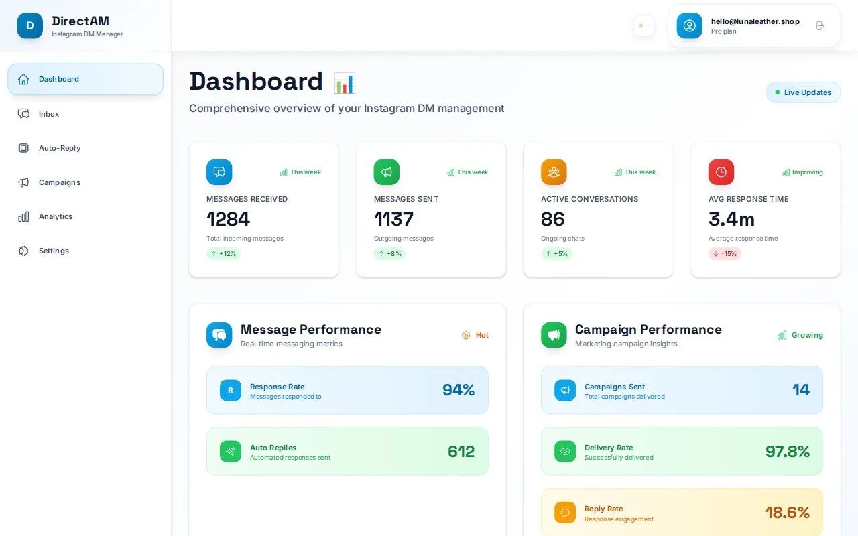Click the Auto-Reply chip icon
The image size is (858, 536).
coord(23,148)
